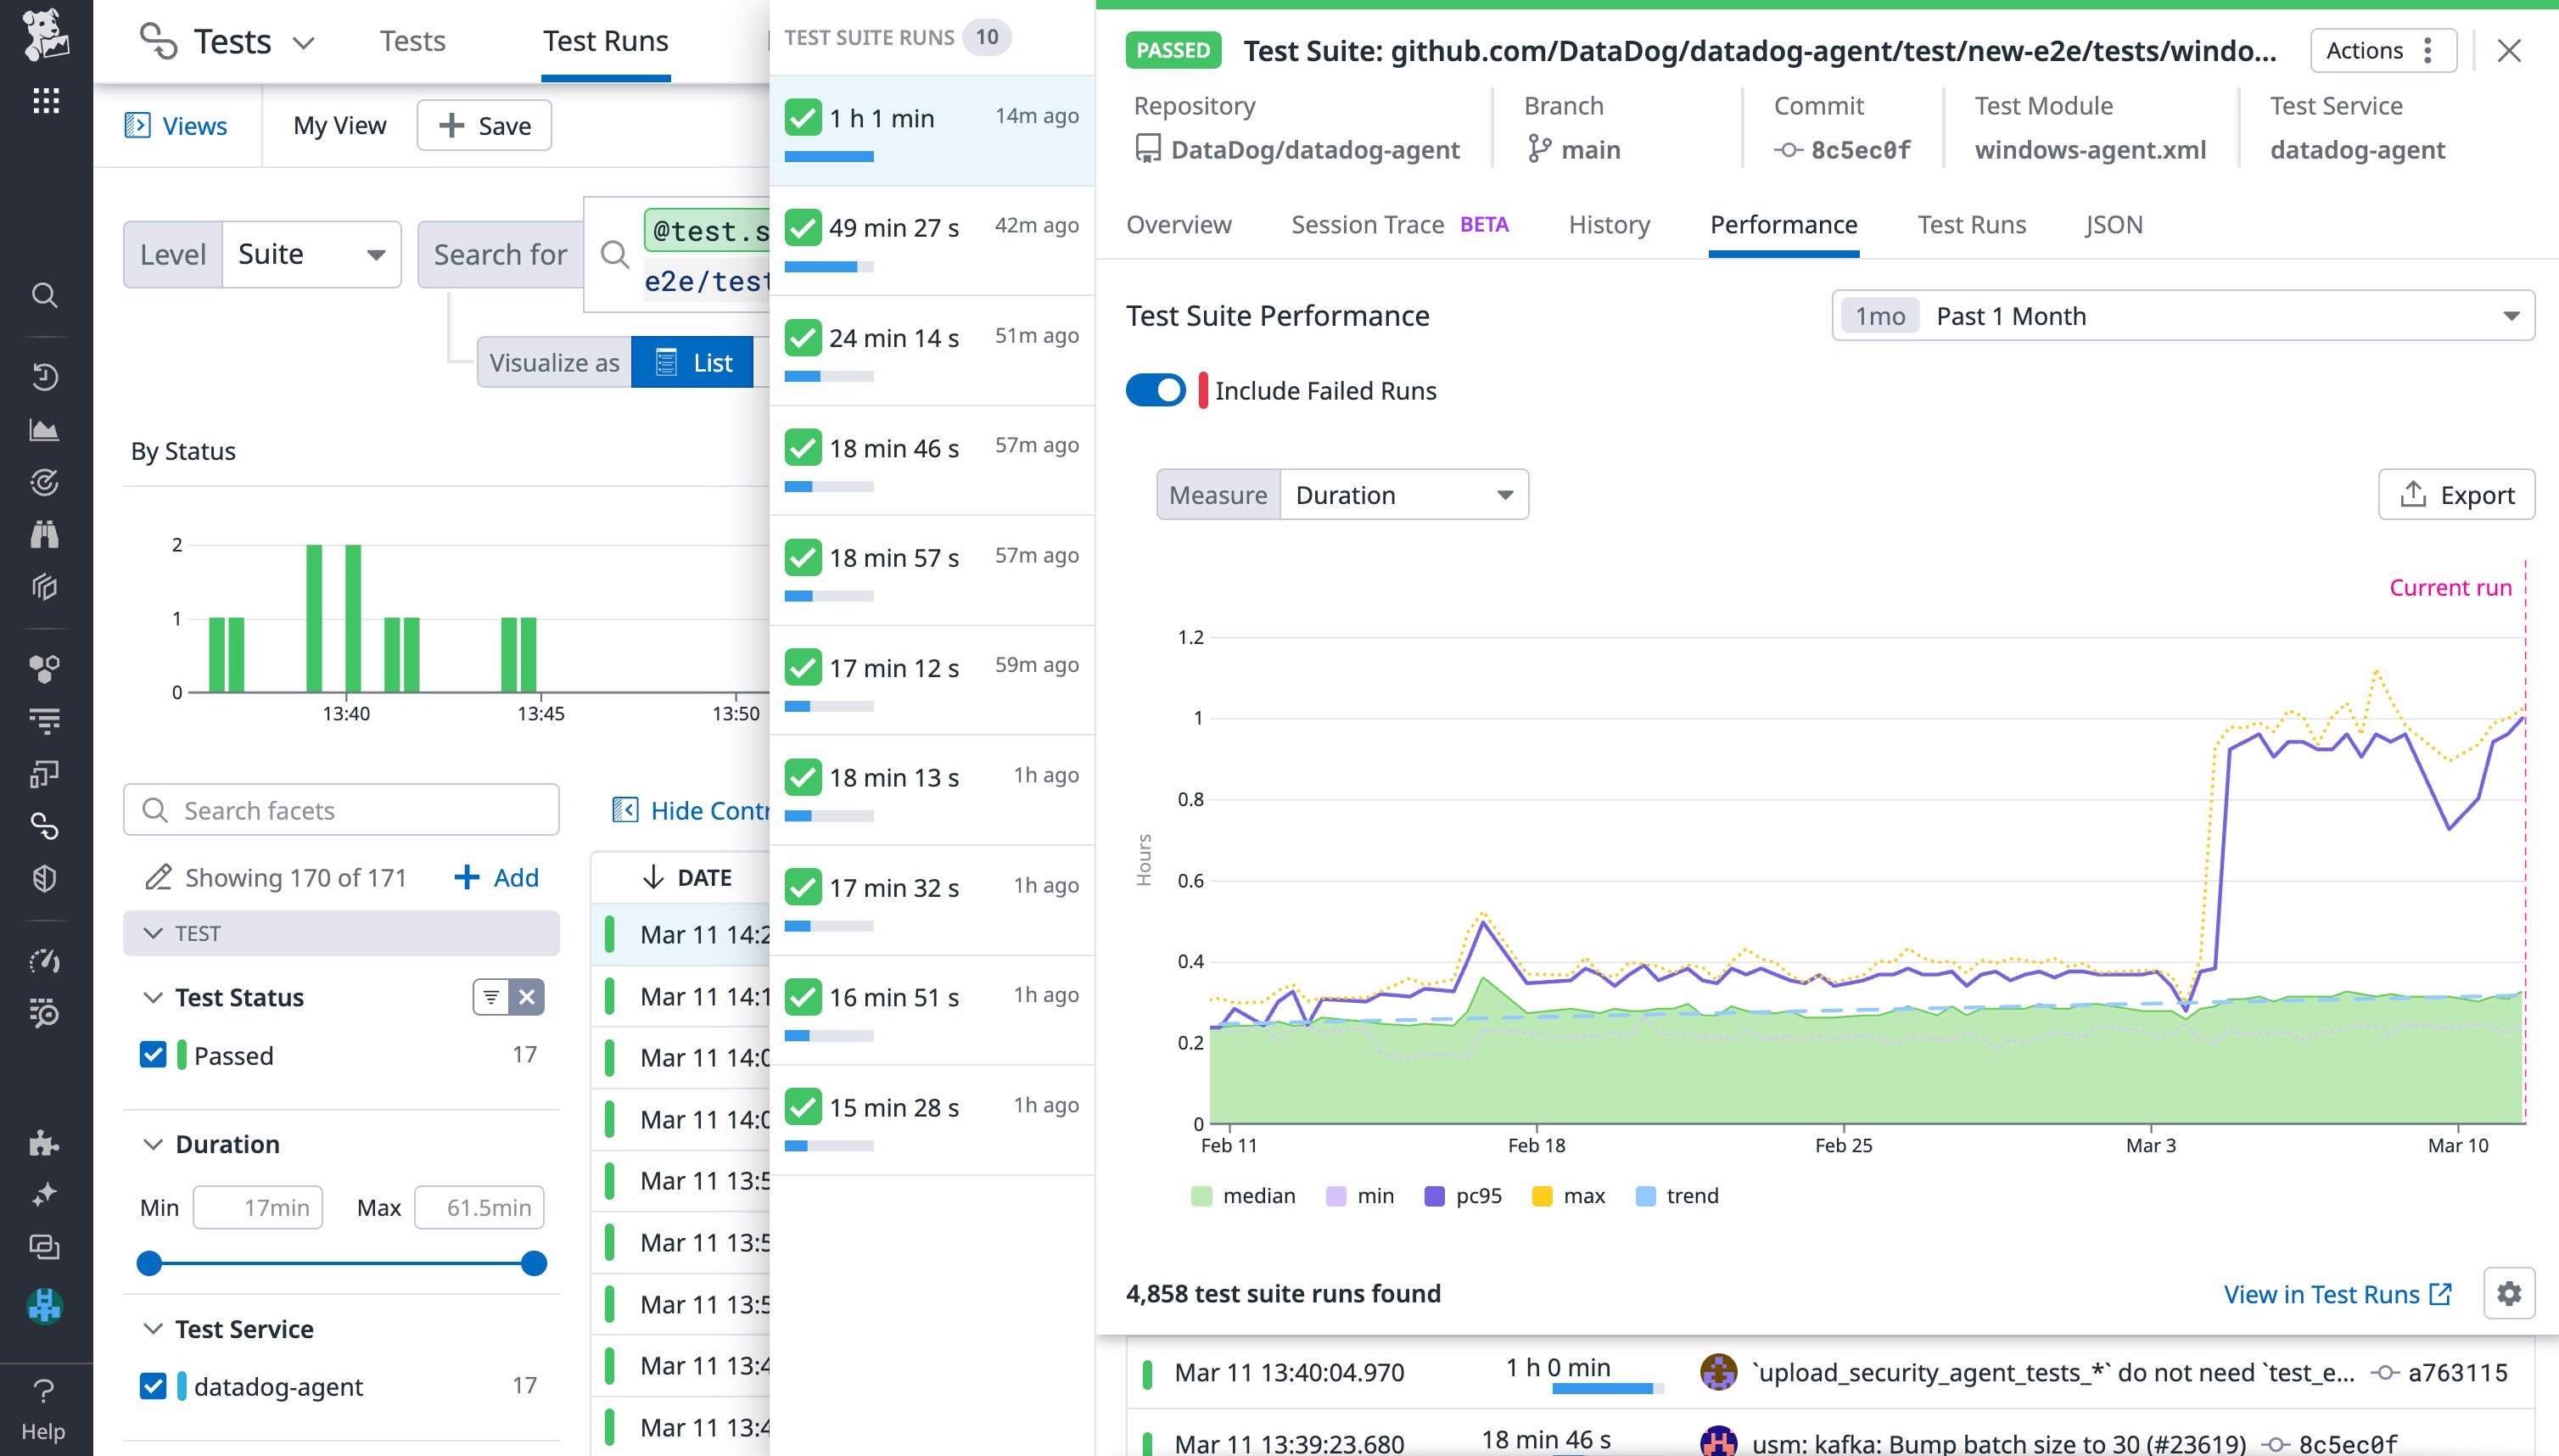Click the Actions button in the panel header
This screenshot has height=1456, width=2559.
pyautogui.click(x=2367, y=50)
